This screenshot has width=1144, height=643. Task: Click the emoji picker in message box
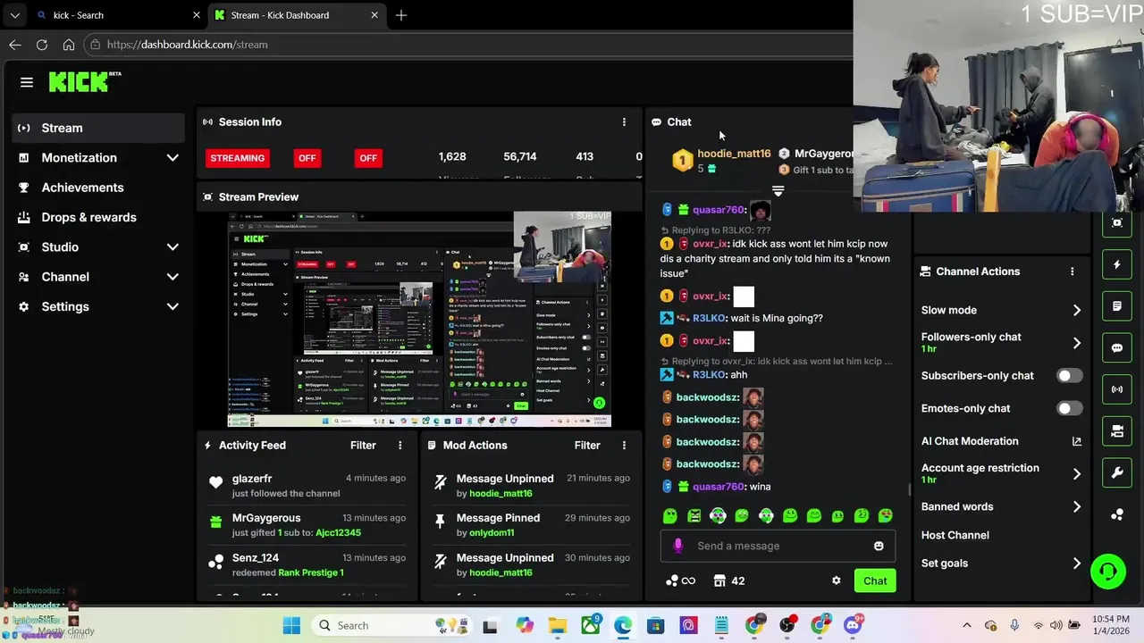(879, 546)
